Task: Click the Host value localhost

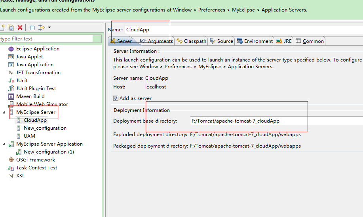Action: tap(156, 87)
